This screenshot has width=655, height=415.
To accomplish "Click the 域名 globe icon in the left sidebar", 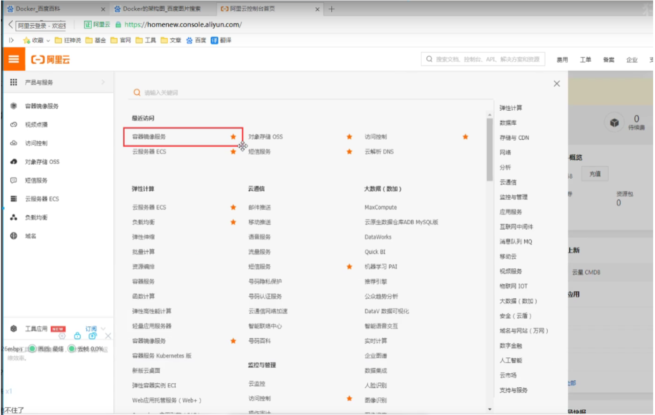I will (14, 236).
